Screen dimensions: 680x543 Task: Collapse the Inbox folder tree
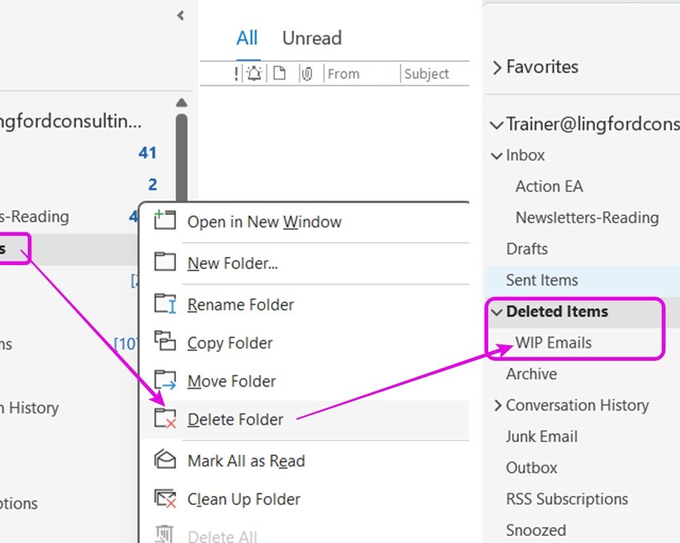point(496,156)
